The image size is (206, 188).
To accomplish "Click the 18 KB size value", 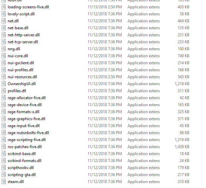I will point(184,154).
